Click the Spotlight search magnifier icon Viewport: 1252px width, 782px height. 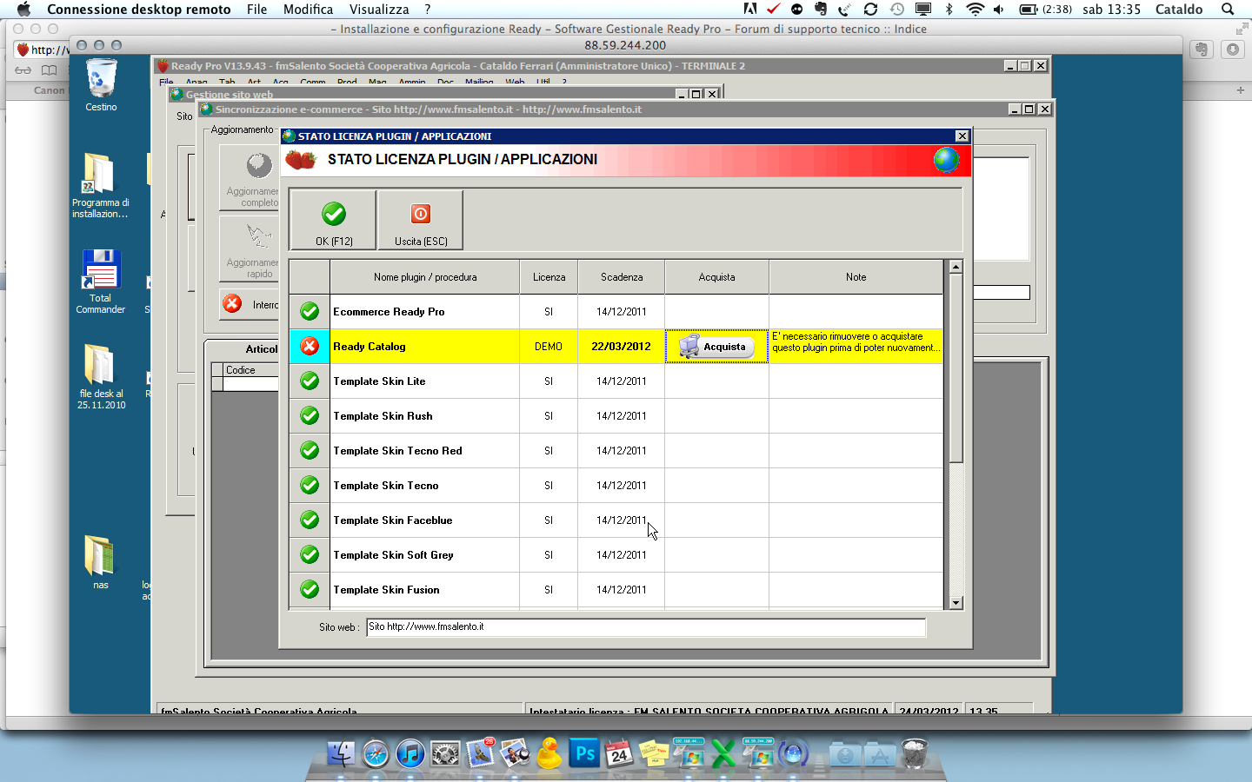(x=1228, y=10)
